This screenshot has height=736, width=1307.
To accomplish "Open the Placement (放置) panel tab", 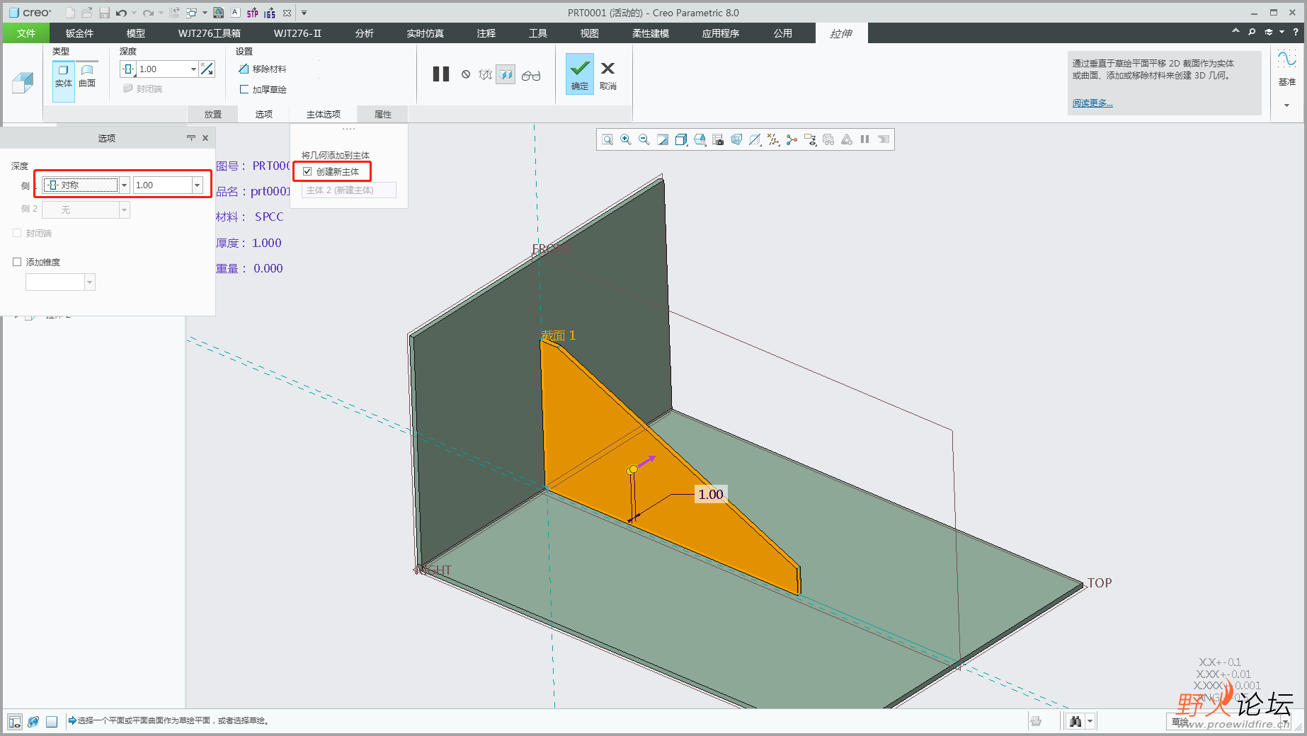I will [x=213, y=114].
